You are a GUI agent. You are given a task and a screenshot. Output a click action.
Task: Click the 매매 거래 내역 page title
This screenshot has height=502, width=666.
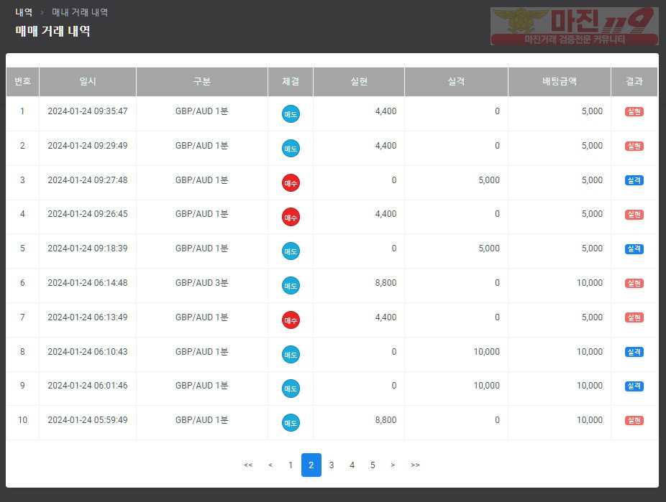coord(53,31)
